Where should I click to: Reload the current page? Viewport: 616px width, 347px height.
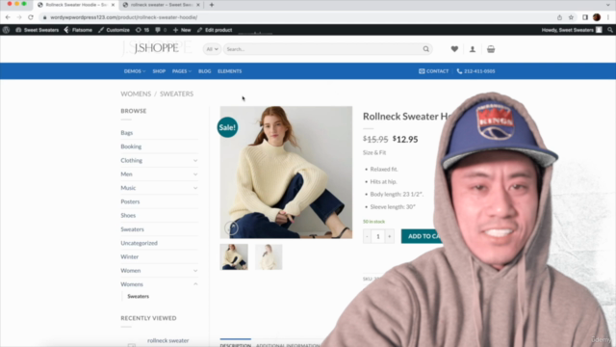[x=31, y=17]
